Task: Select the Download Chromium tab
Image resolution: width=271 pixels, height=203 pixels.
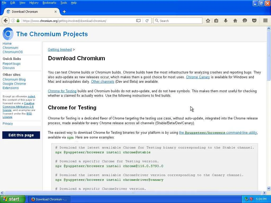Action: [31, 12]
